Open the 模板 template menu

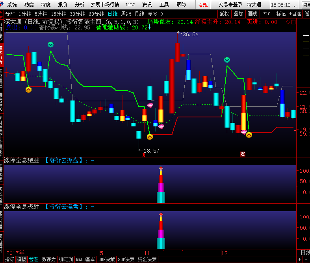pos(21,259)
